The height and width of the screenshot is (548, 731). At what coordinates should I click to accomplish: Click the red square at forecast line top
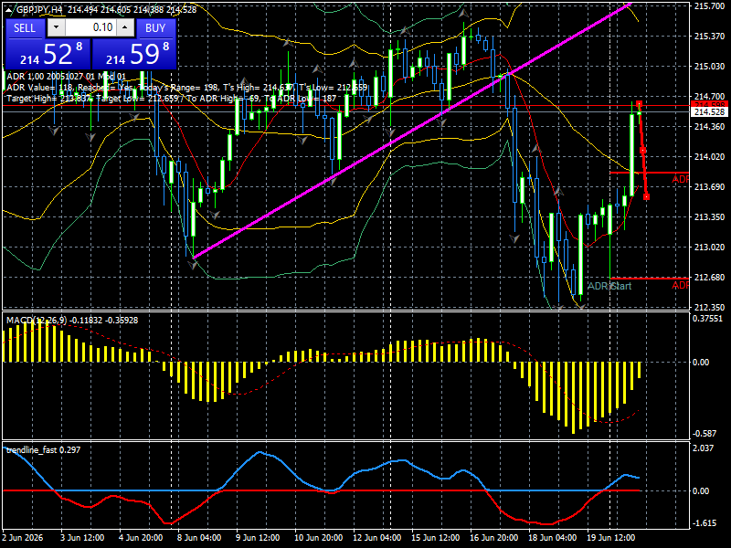click(639, 104)
